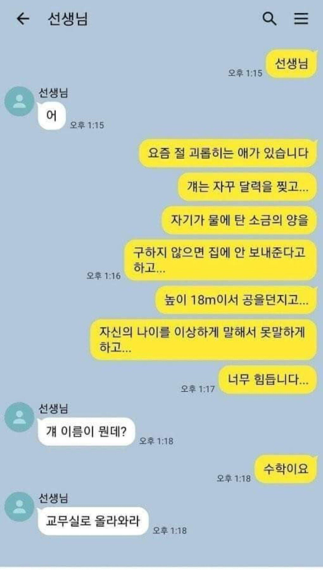Tap the avatar beside '교무실로 올라와라'

point(19,507)
